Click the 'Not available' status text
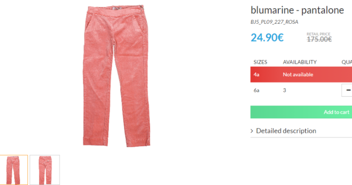This screenshot has height=185, width=352. pos(298,74)
